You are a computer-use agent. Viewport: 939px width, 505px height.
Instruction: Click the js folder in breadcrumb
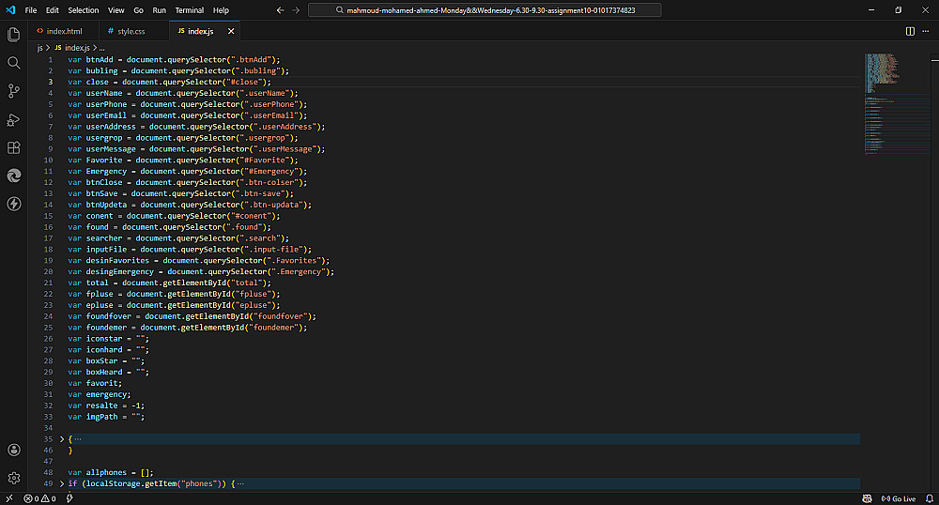pos(40,47)
